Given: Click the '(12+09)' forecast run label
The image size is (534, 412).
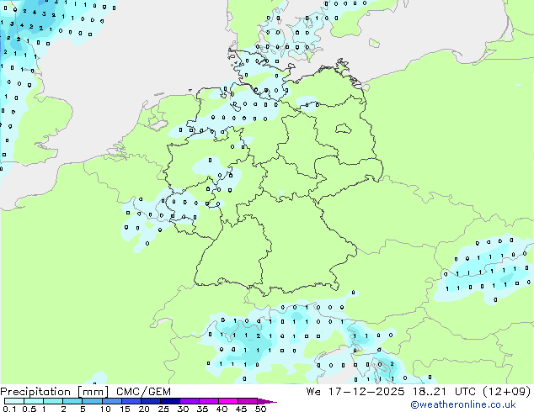Looking at the screenshot, I should [x=507, y=392].
